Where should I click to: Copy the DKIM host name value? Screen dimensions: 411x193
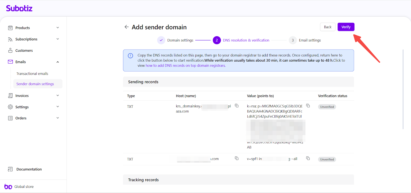tap(237, 106)
